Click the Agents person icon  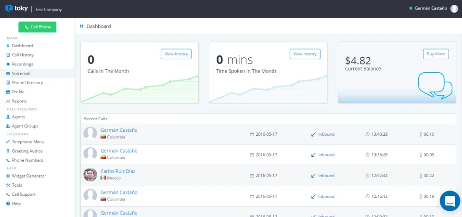tap(8, 117)
